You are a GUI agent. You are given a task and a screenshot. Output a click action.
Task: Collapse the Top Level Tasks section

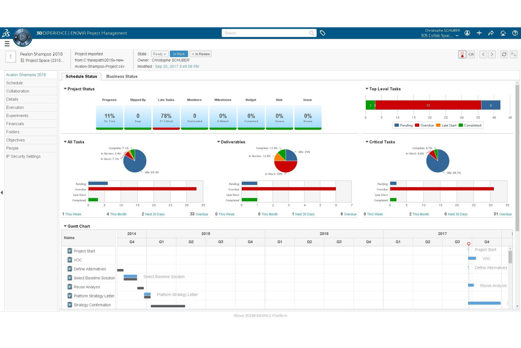tap(367, 89)
